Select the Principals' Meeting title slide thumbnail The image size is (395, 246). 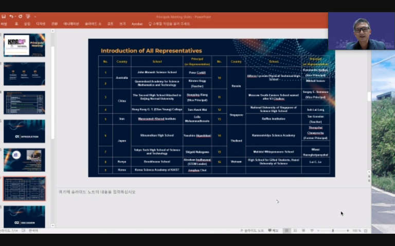coord(24,45)
